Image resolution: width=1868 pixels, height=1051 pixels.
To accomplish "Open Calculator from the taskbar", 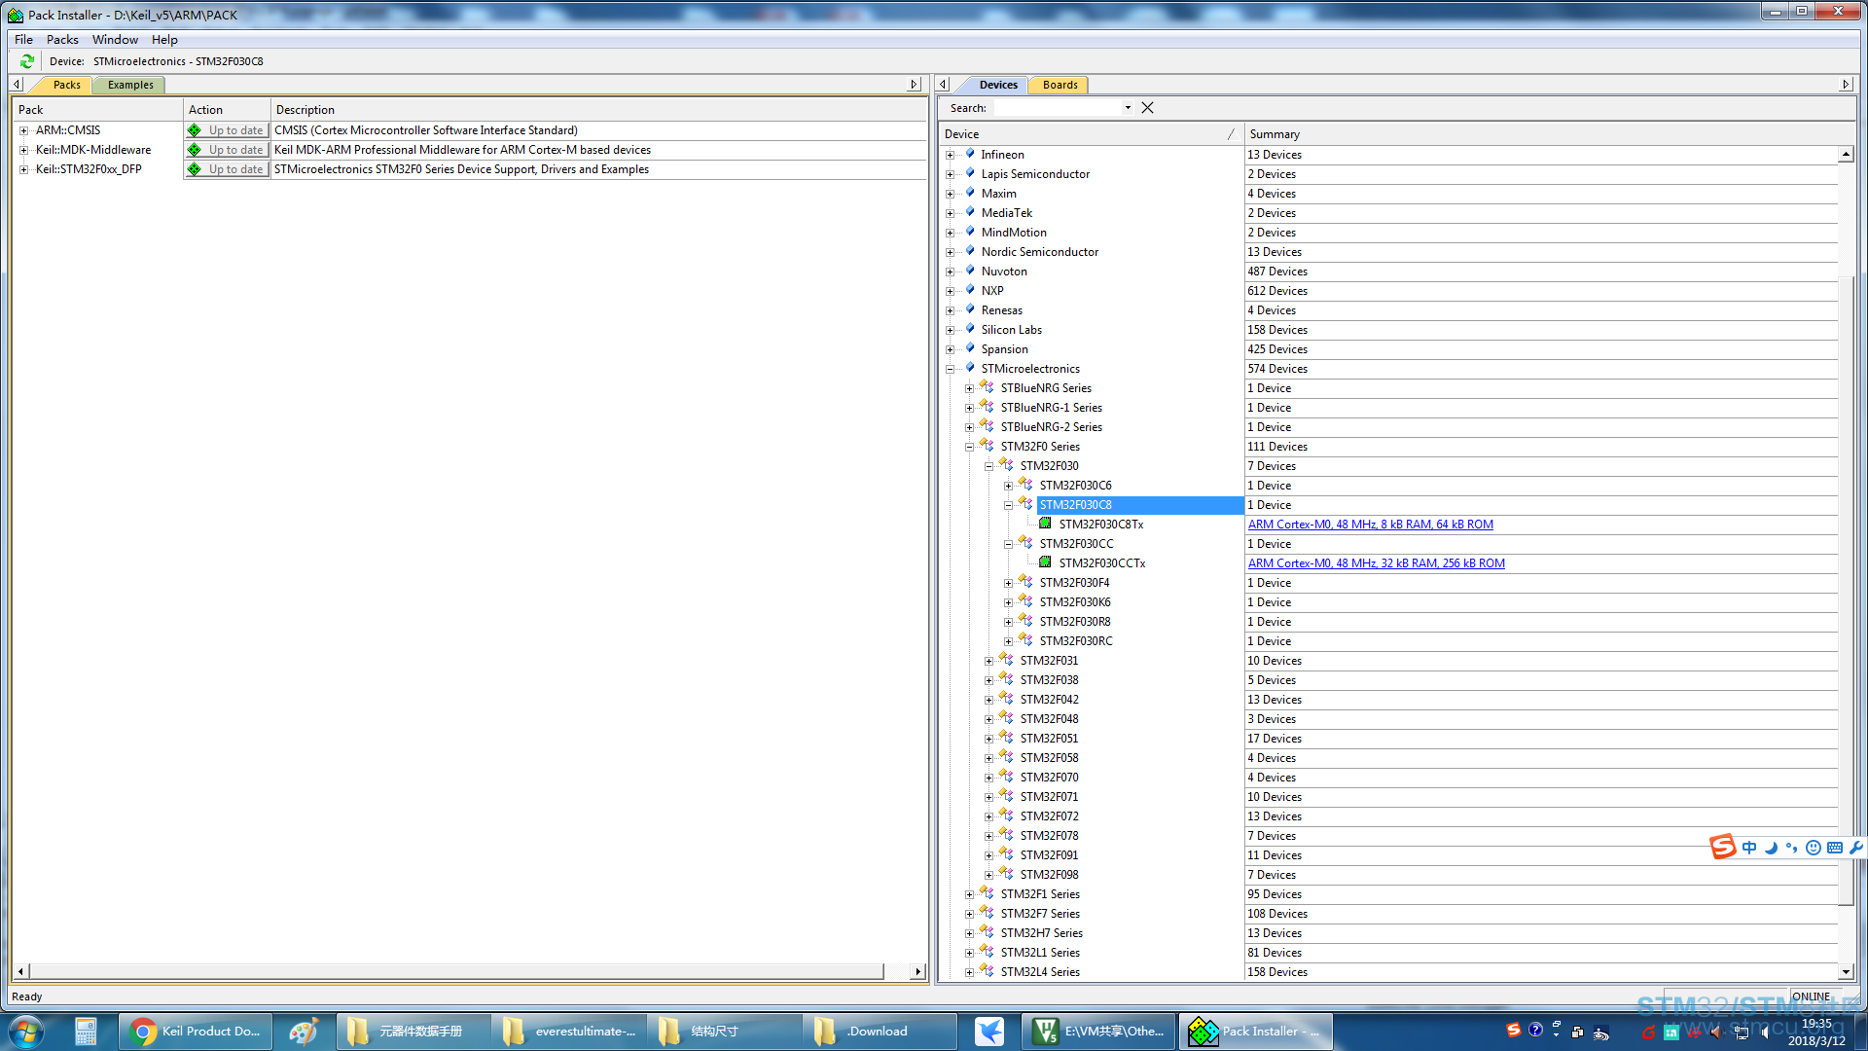I will (x=86, y=1032).
